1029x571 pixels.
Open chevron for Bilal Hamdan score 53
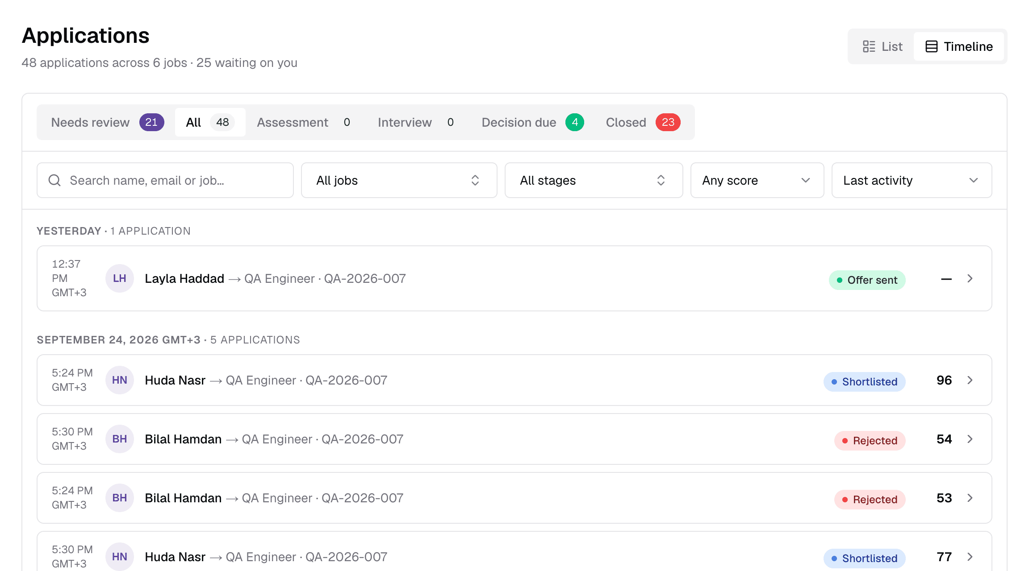[970, 498]
